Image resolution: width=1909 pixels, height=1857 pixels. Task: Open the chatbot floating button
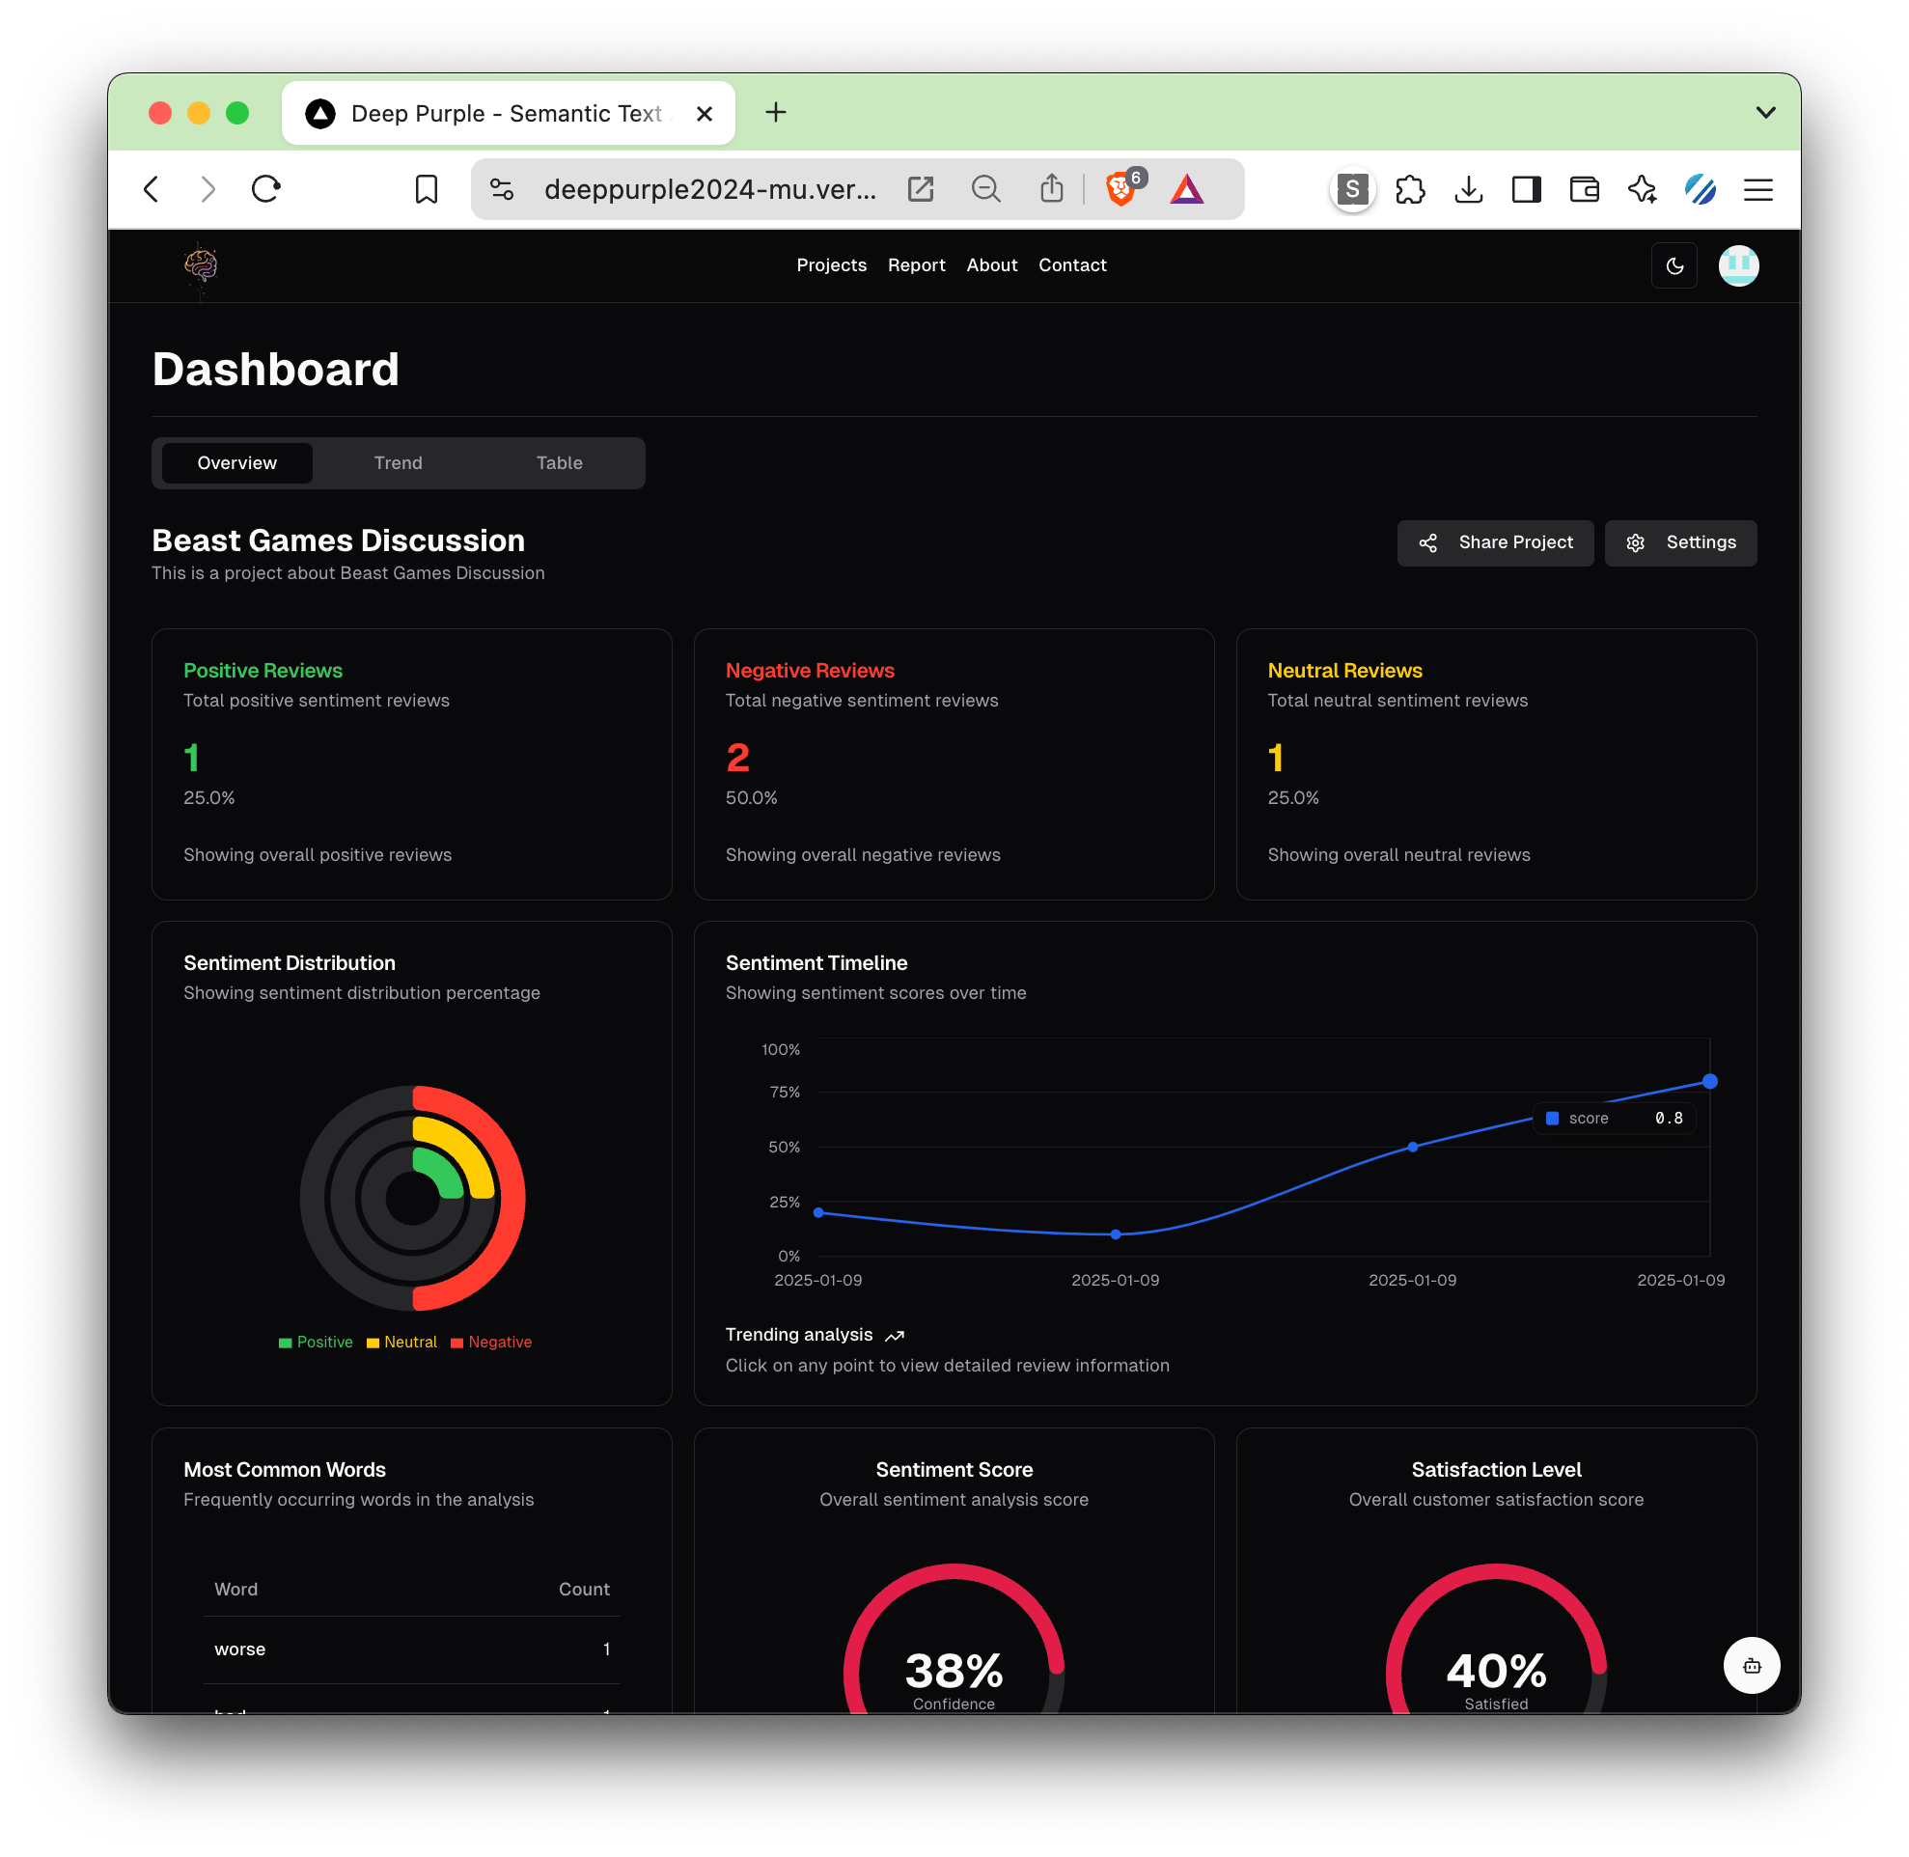1751,1666
